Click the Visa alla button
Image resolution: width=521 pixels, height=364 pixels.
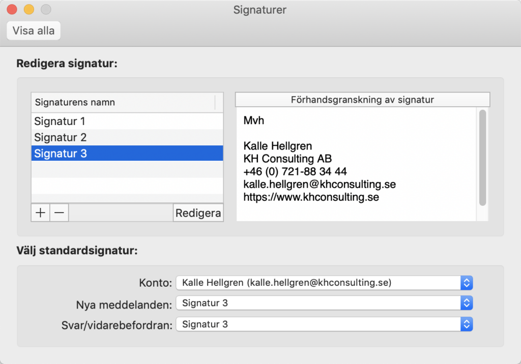34,31
